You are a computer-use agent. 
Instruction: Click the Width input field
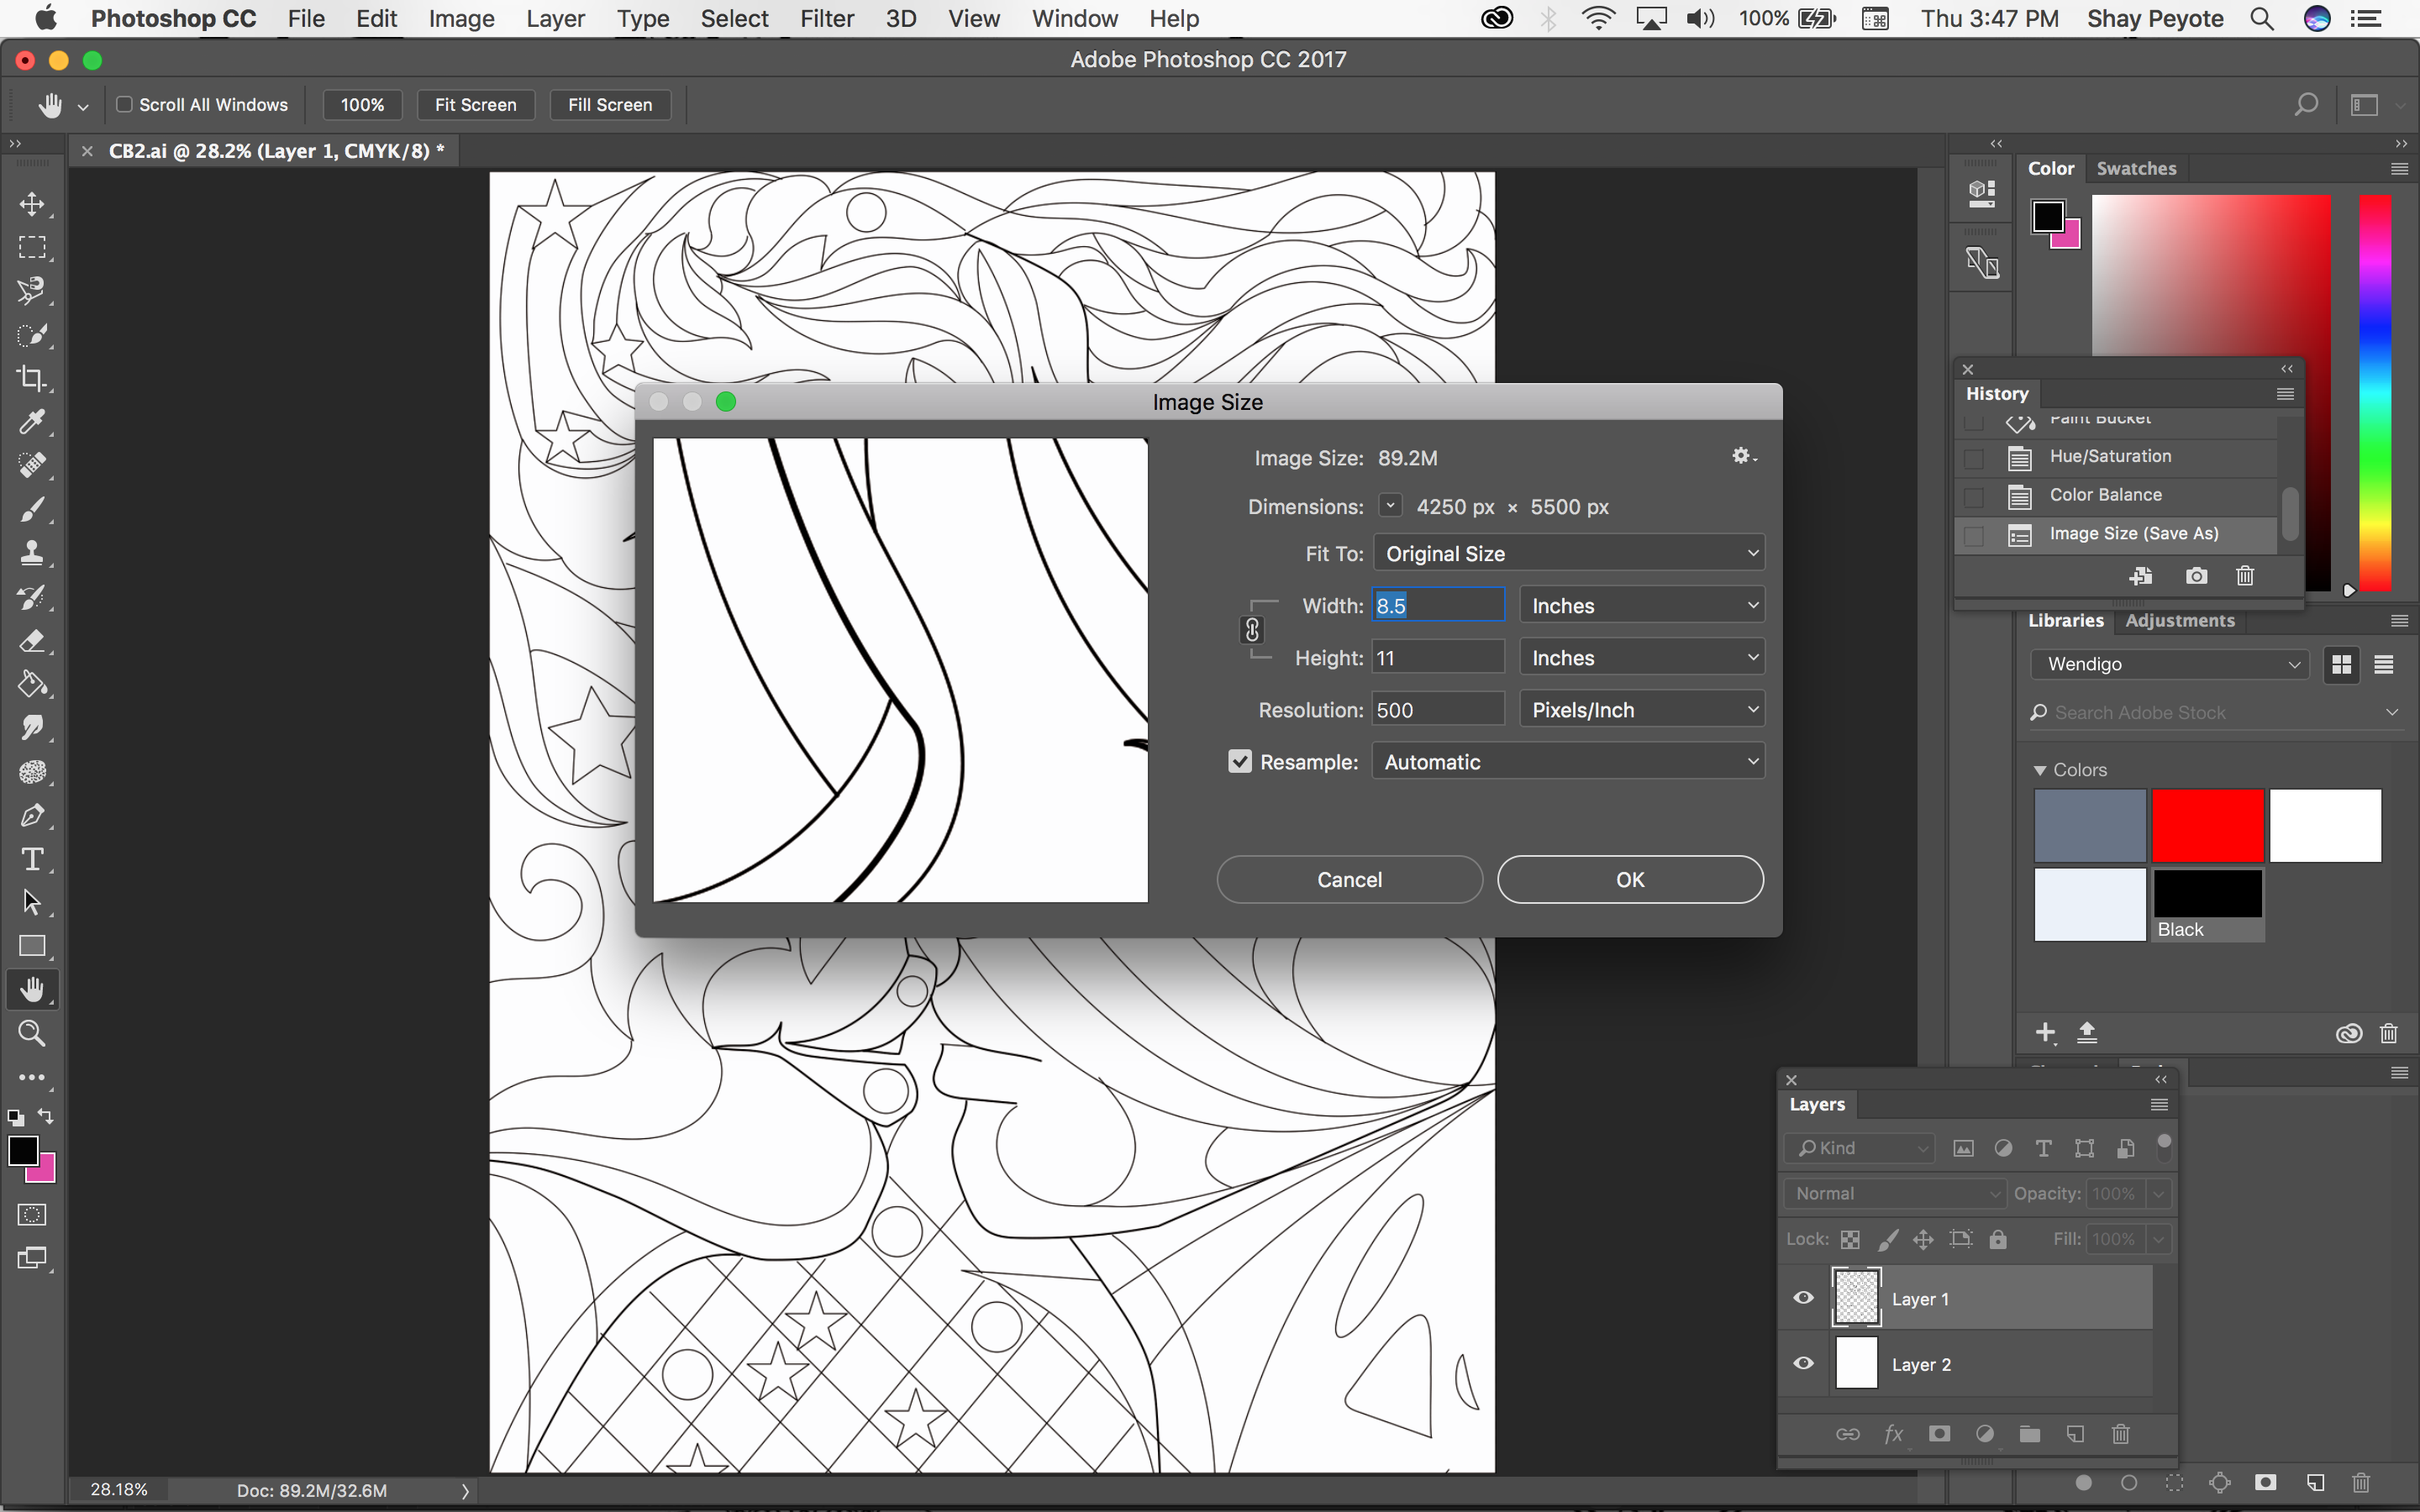(x=1439, y=605)
